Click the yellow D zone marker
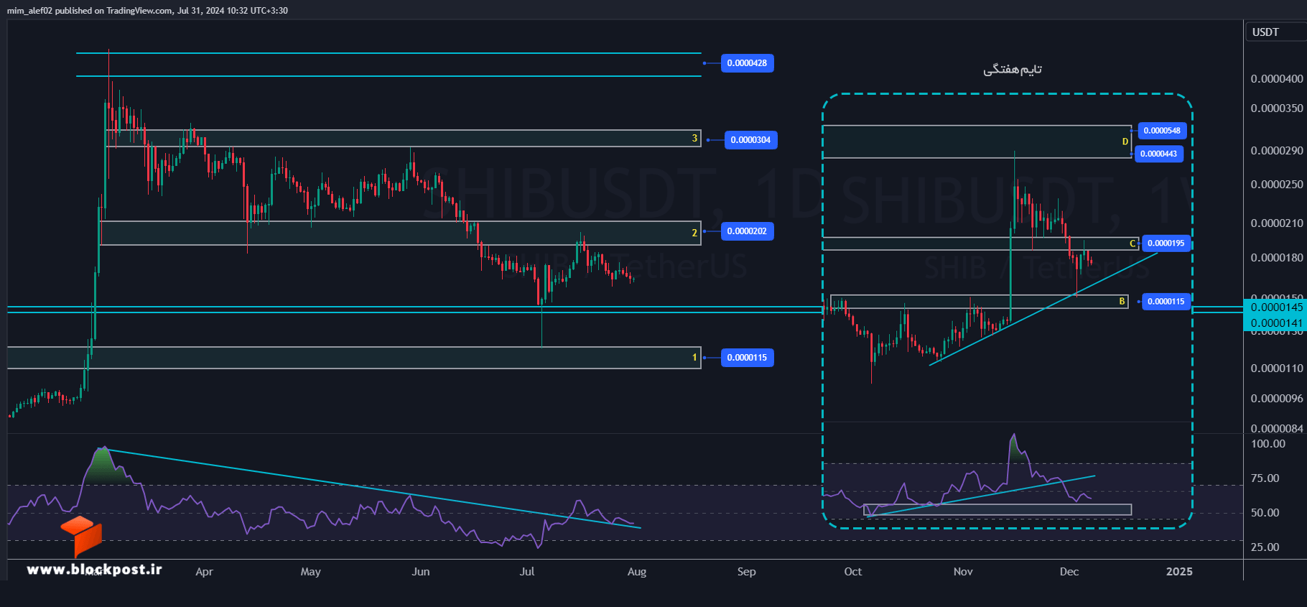 click(1125, 142)
